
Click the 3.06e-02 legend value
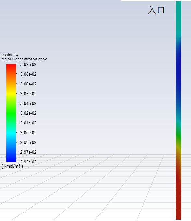[x=29, y=84]
